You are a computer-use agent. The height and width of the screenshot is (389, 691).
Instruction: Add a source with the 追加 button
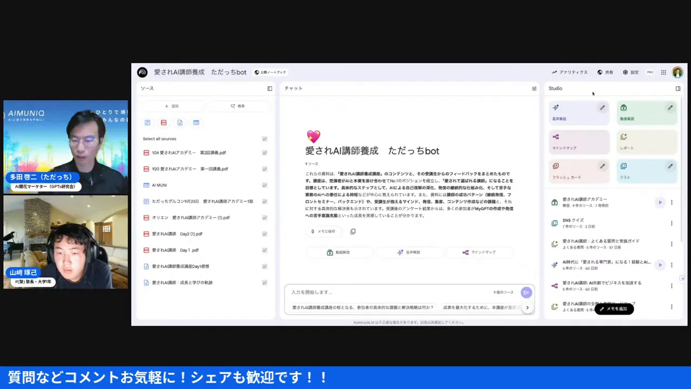click(172, 106)
